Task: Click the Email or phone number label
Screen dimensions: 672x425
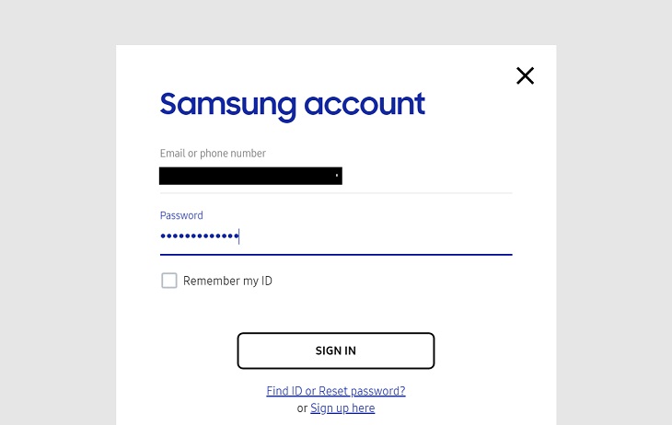Action: coord(213,154)
